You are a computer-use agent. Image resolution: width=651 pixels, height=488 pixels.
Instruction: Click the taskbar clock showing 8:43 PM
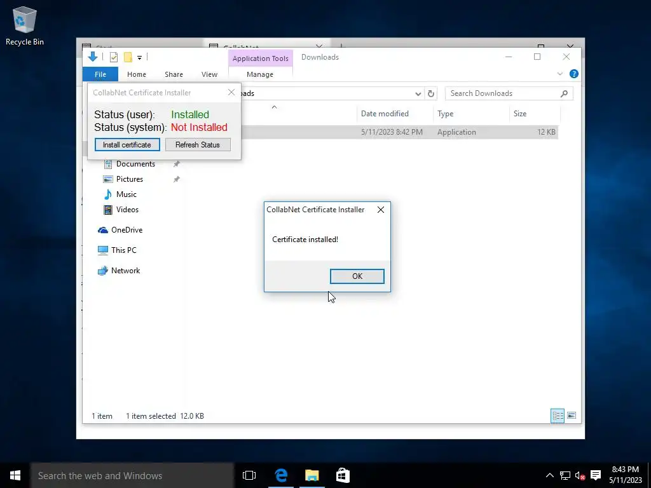click(626, 475)
